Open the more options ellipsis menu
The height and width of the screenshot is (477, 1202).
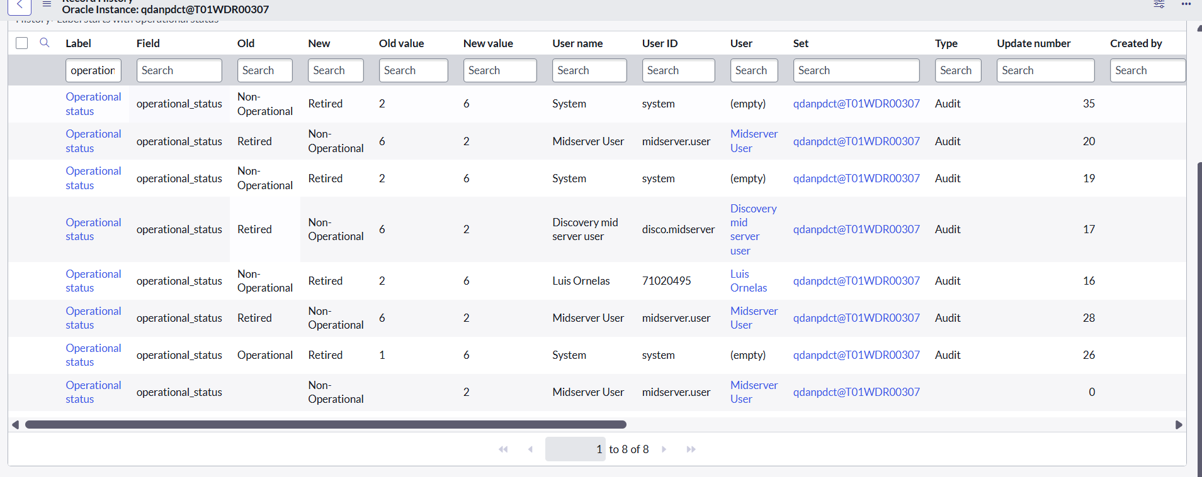[x=1186, y=4]
